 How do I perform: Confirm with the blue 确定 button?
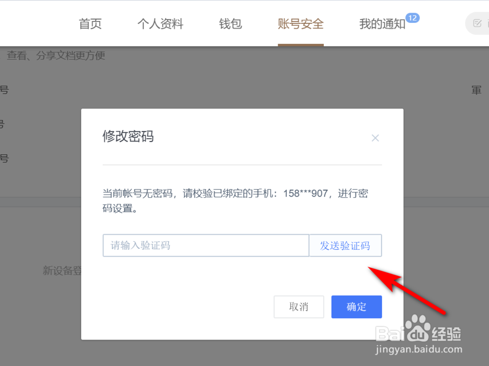point(356,307)
